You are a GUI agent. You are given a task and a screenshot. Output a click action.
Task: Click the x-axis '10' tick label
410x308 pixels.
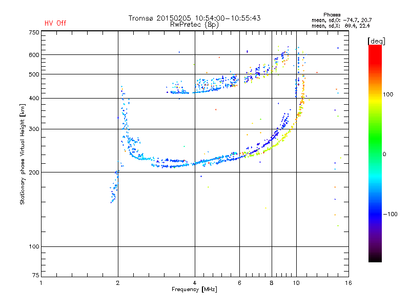(296, 283)
